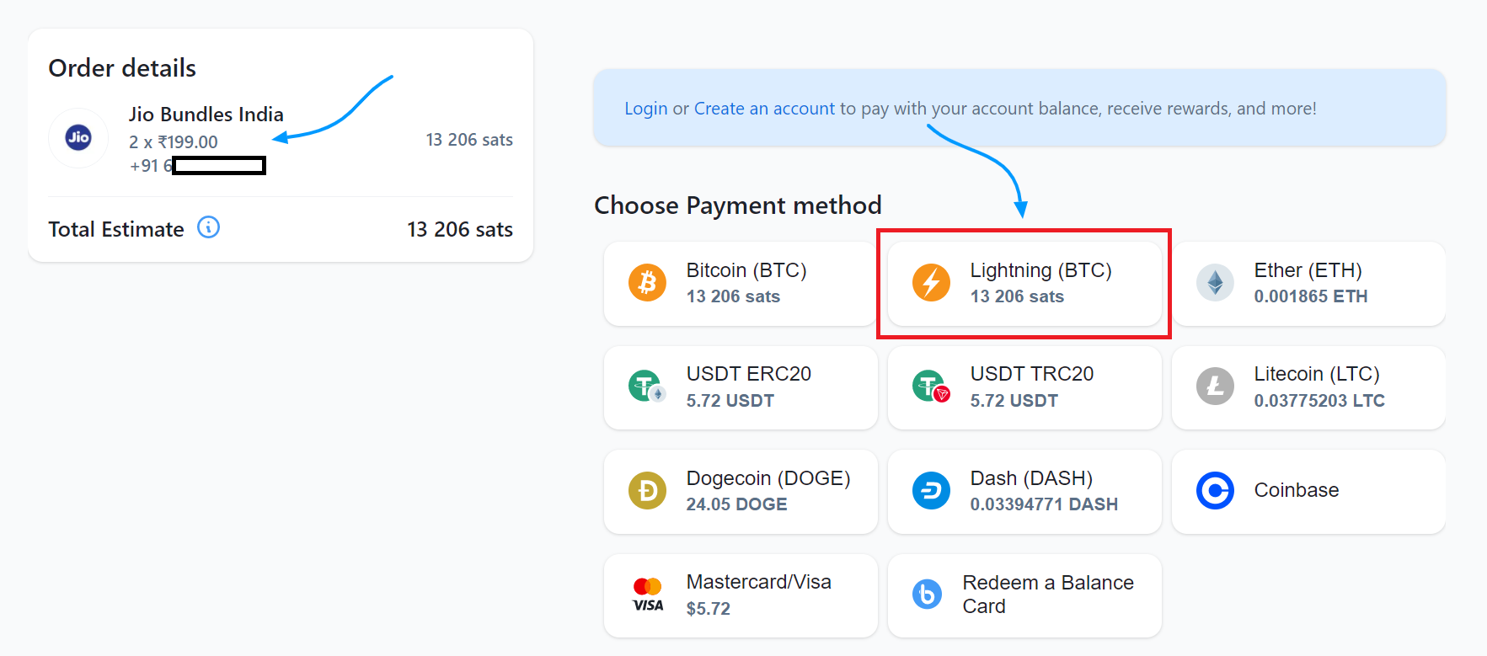1487x656 pixels.
Task: Click the Ether diamond icon
Action: click(x=1215, y=283)
